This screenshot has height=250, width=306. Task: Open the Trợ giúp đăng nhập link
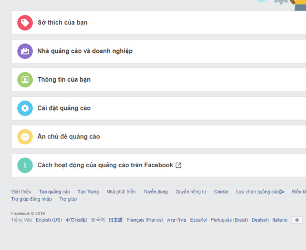point(31,199)
